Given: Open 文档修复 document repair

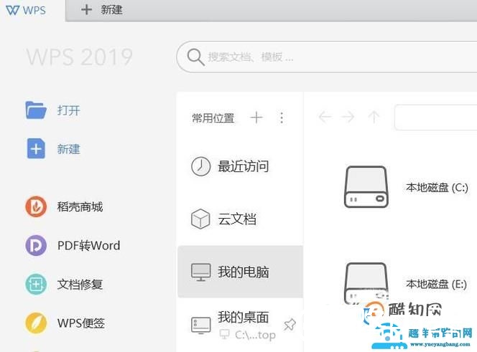Looking at the screenshot, I should click(80, 285).
